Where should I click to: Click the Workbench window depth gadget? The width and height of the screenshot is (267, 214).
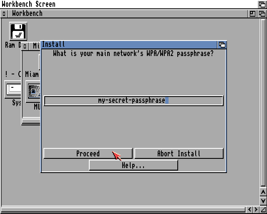pyautogui.click(x=262, y=14)
